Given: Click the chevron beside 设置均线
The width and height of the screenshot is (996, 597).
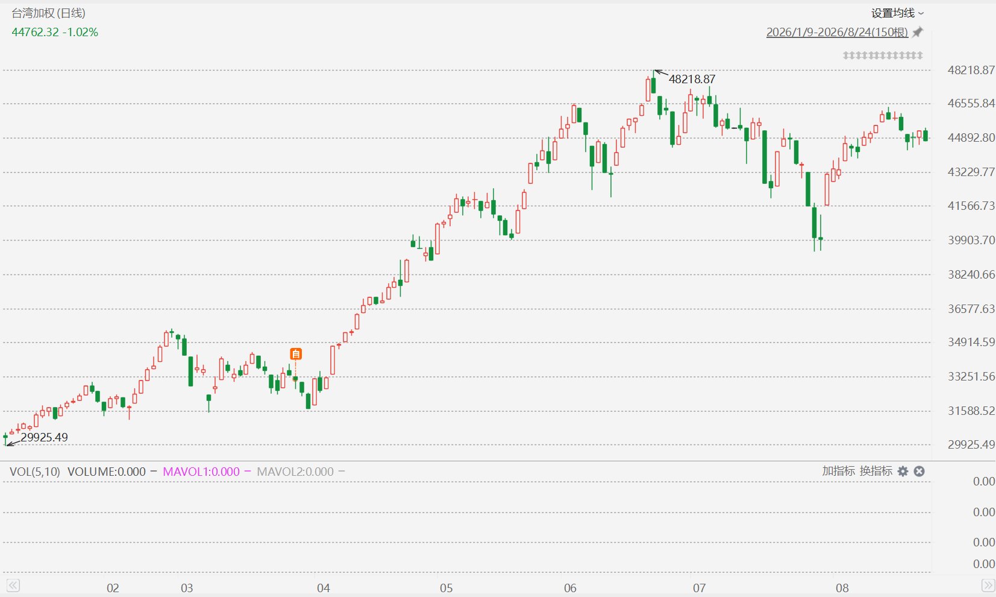Looking at the screenshot, I should point(921,13).
